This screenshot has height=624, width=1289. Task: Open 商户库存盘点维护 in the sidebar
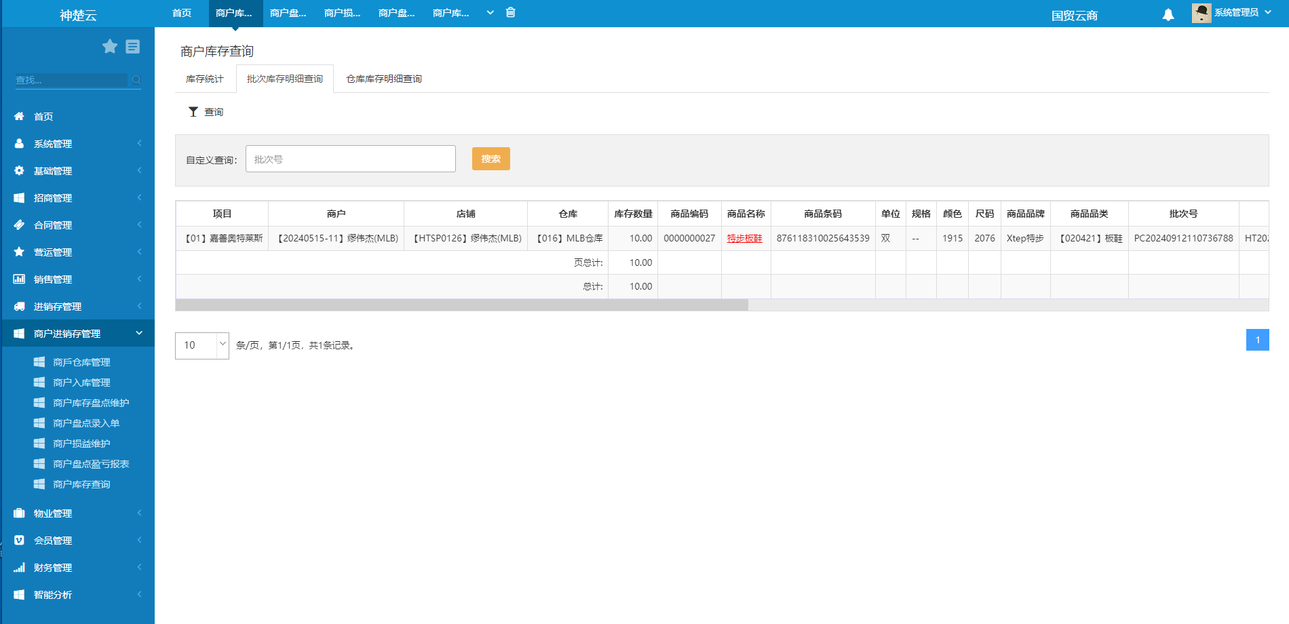click(x=91, y=403)
